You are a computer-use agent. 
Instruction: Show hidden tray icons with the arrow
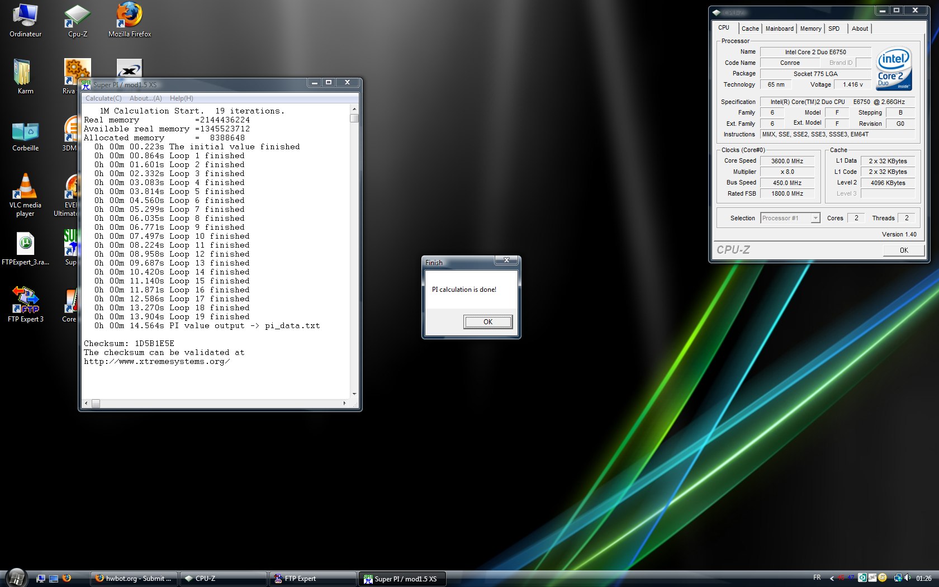pyautogui.click(x=832, y=579)
